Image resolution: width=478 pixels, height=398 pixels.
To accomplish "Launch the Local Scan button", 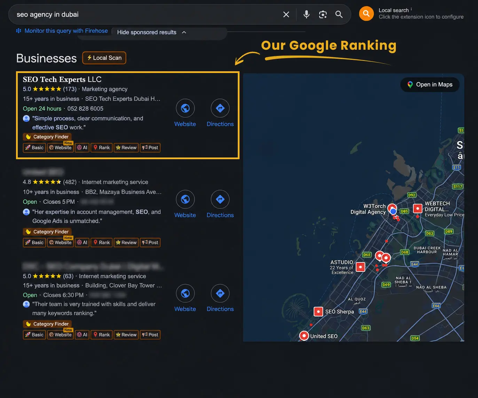I will pyautogui.click(x=104, y=58).
